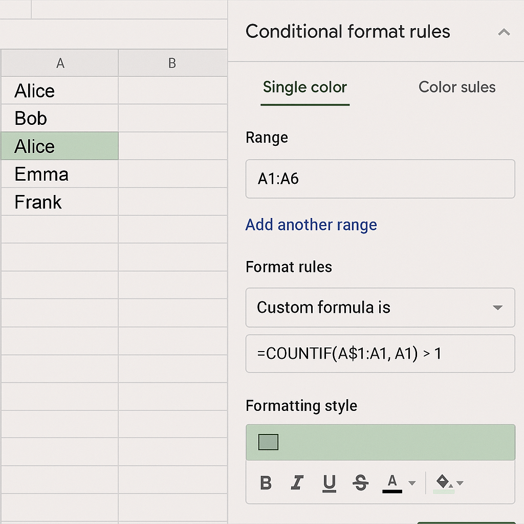
Task: Select column A by clicking its header
Action: pos(60,63)
